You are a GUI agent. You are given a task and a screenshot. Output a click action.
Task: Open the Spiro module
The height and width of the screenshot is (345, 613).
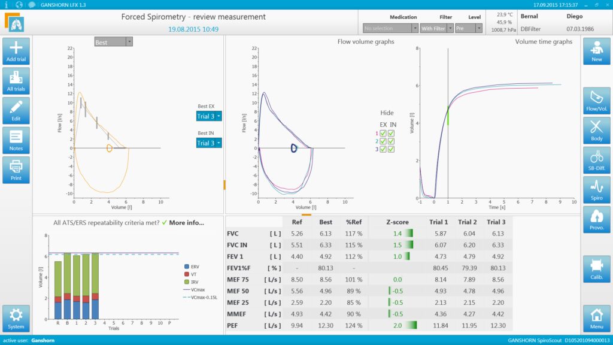pos(597,190)
